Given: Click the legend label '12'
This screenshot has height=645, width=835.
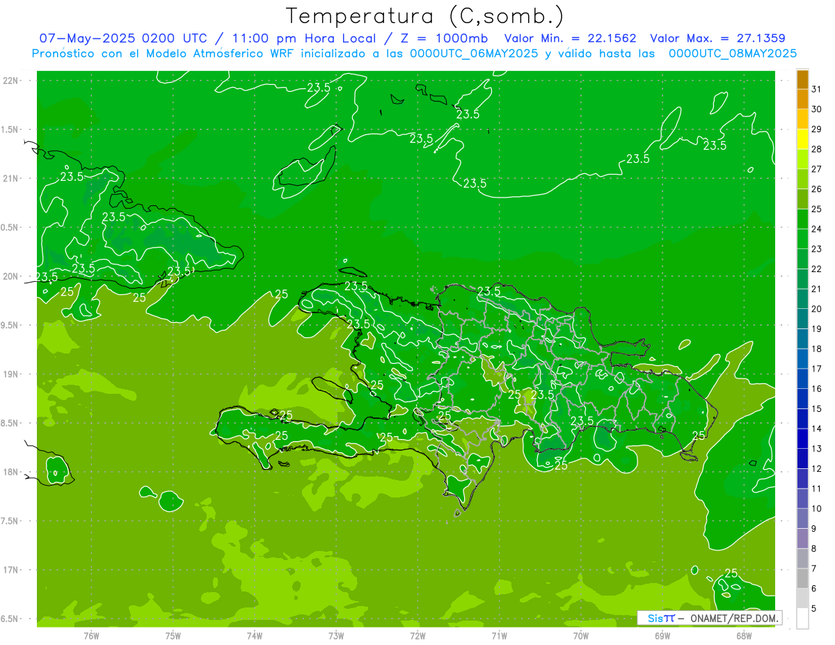Looking at the screenshot, I should pos(817,469).
